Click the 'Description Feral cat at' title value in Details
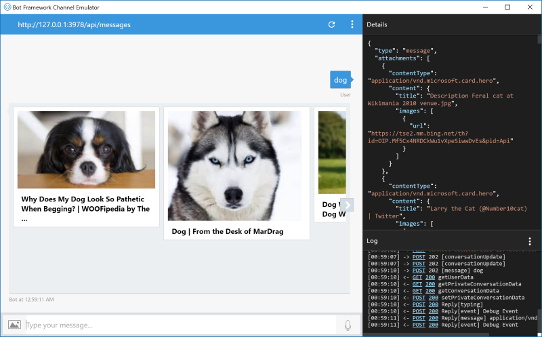 tap(472, 96)
